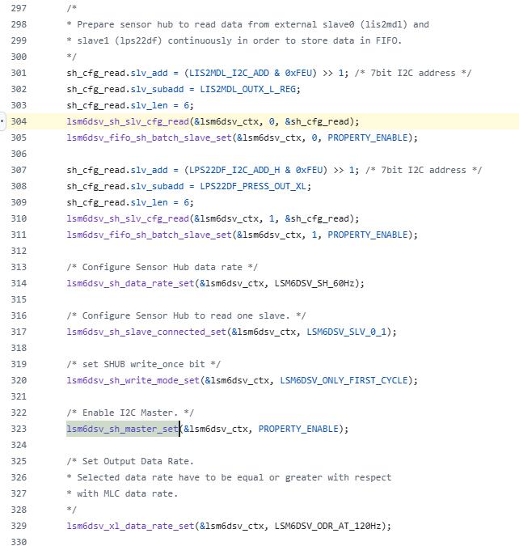The image size is (519, 546).
Task: Open lsm6dsv_sh_write_mode_set function
Action: tap(133, 380)
